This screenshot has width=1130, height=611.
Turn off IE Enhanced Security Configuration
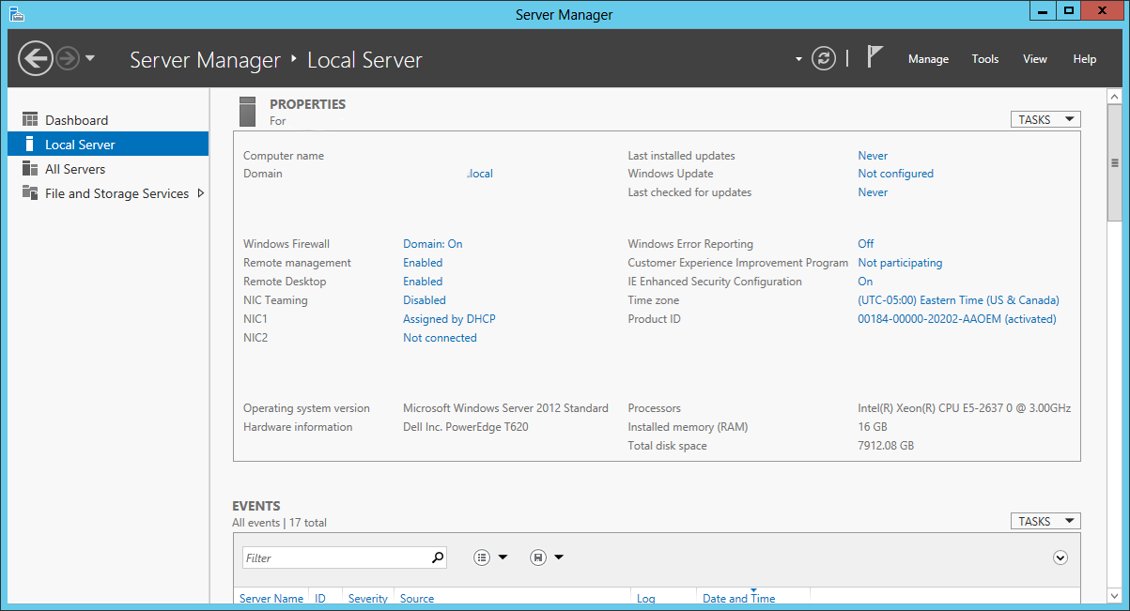[x=865, y=281]
